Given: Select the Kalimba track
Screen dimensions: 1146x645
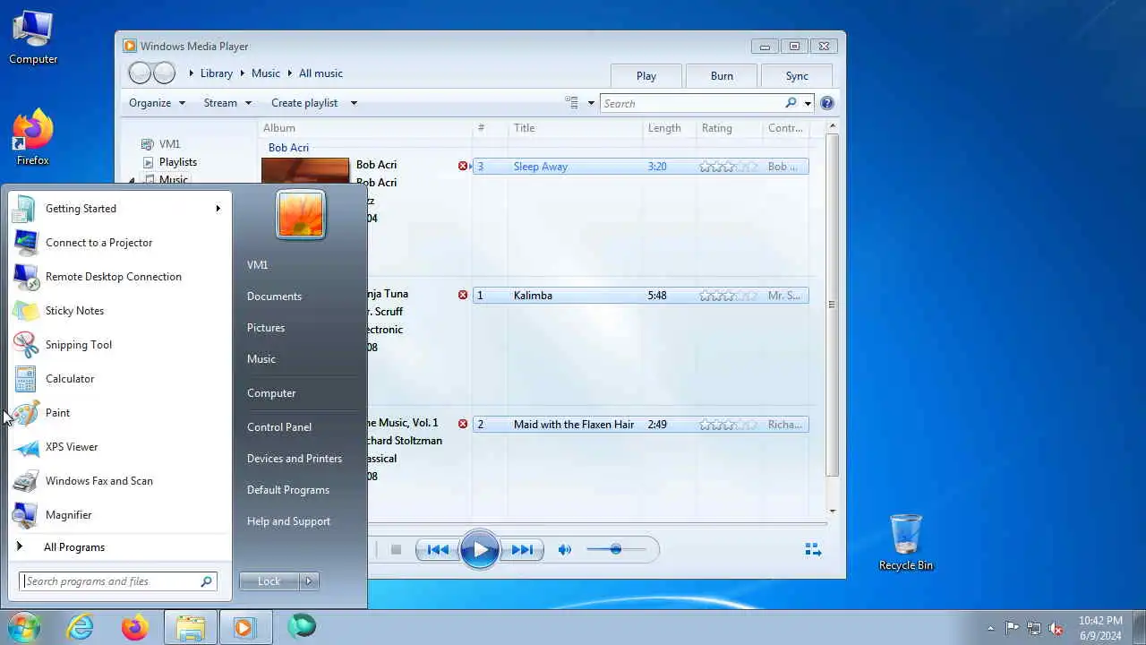Looking at the screenshot, I should point(640,296).
